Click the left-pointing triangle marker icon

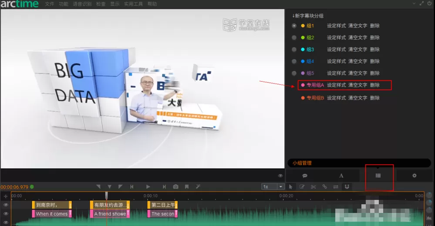[98, 187]
